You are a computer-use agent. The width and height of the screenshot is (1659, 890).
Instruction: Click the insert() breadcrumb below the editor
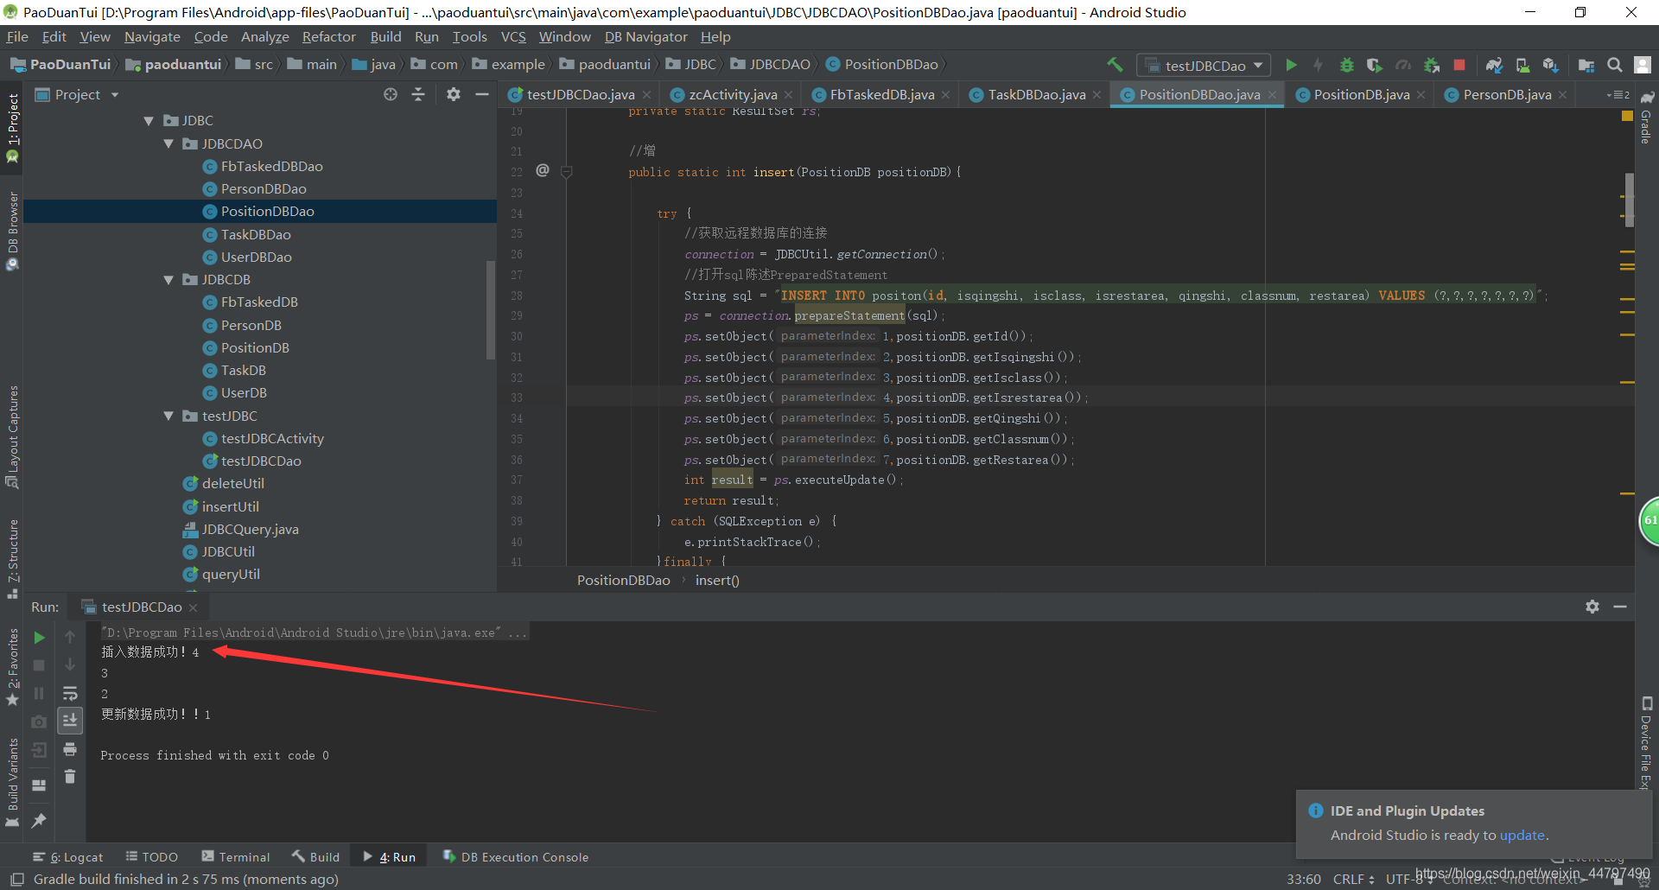pos(717,581)
